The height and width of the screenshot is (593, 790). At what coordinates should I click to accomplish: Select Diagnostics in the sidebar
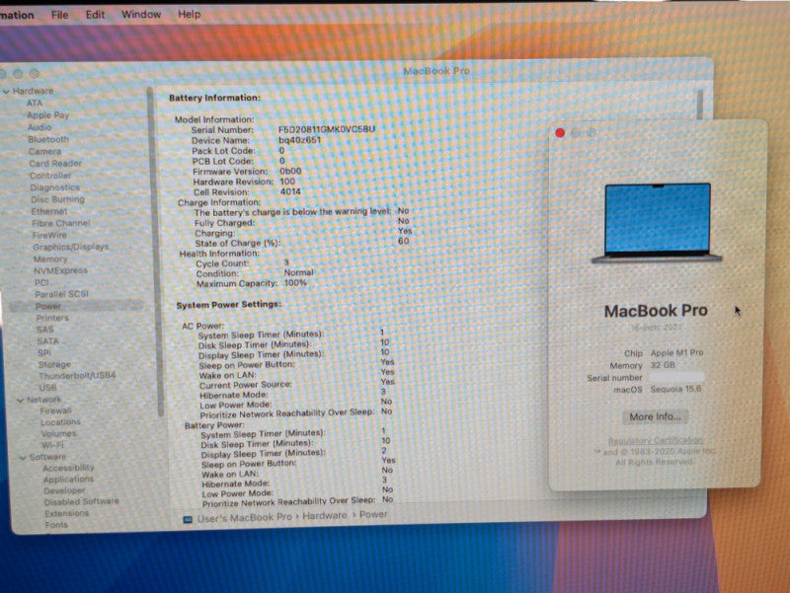pos(55,187)
